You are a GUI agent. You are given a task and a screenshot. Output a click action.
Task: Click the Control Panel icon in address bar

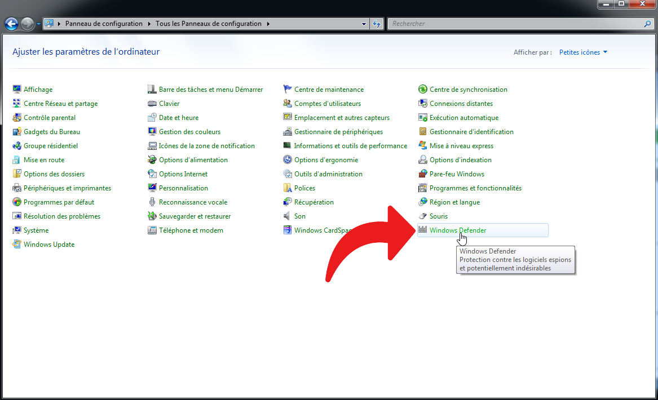pyautogui.click(x=49, y=24)
